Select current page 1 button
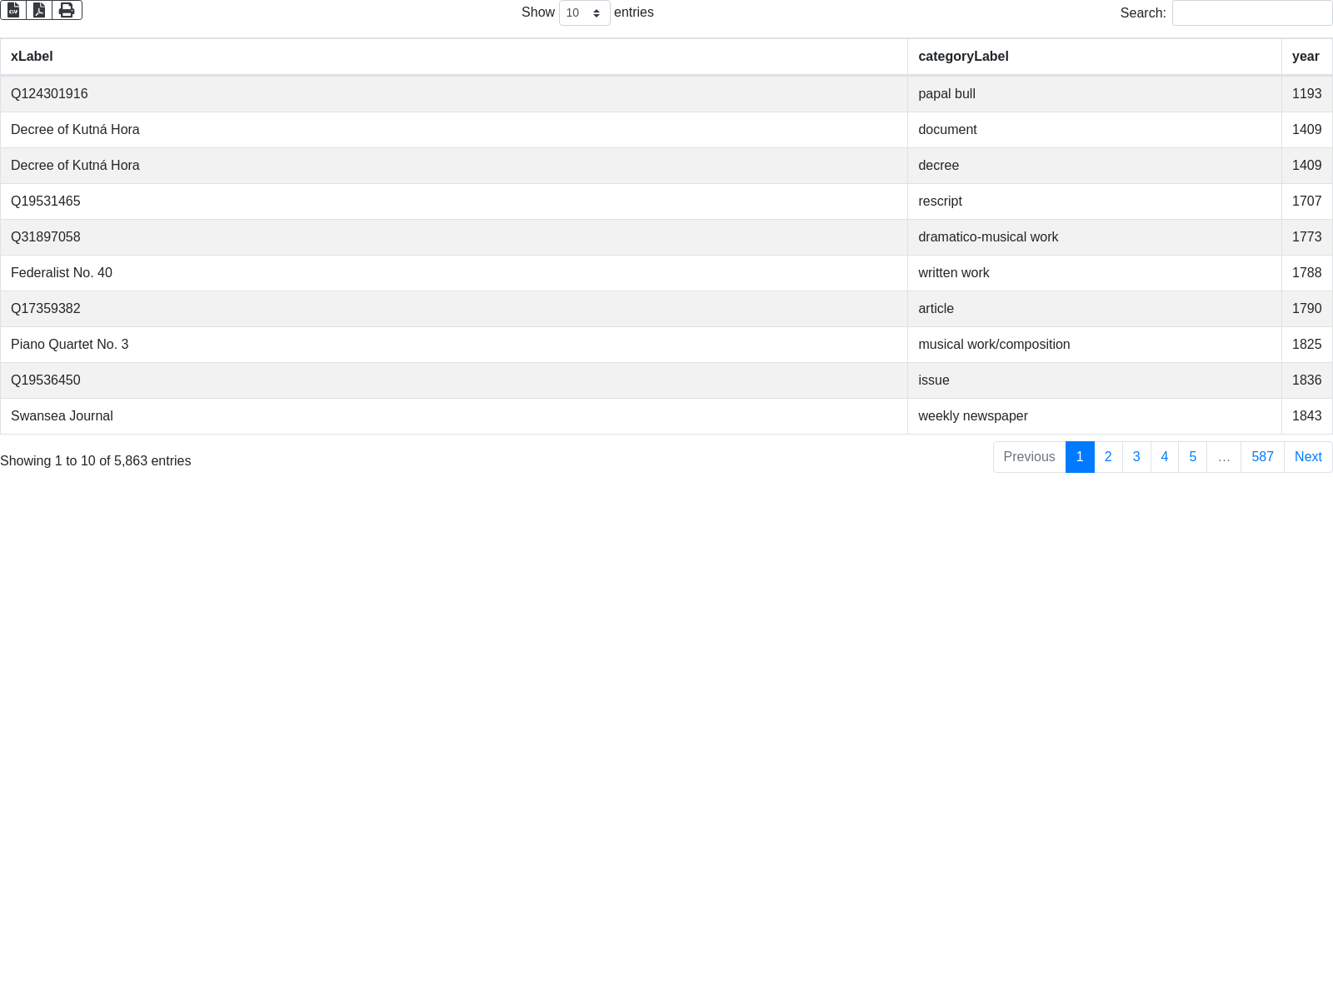 coord(1079,457)
